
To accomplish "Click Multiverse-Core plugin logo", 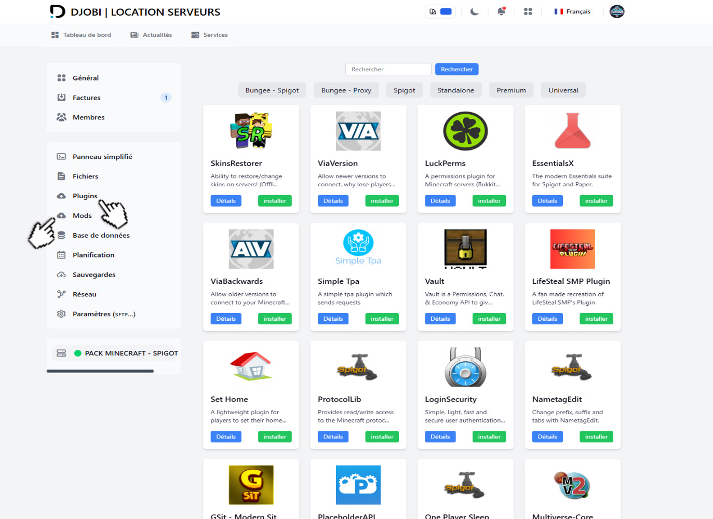I will click(573, 485).
